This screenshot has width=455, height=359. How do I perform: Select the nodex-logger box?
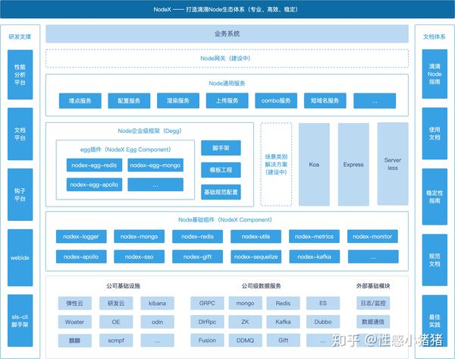(81, 237)
